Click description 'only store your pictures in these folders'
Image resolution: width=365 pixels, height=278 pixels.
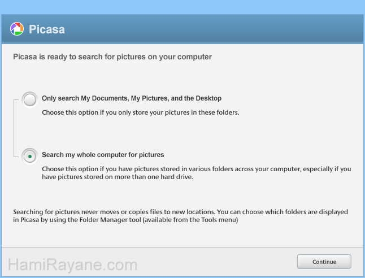tap(140, 112)
